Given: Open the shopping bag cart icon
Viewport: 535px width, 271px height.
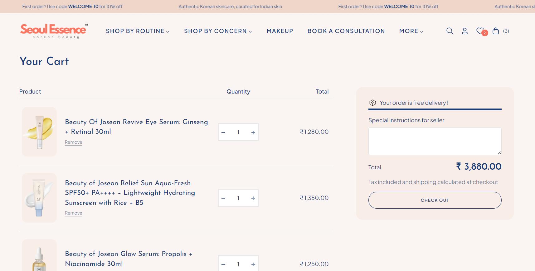Looking at the screenshot, I should pos(496,31).
